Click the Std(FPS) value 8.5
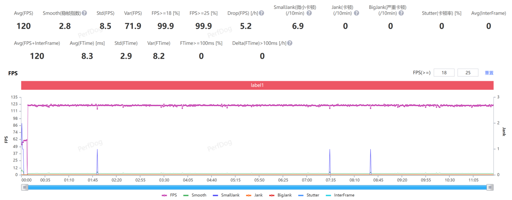The height and width of the screenshot is (200, 512). pyautogui.click(x=105, y=26)
